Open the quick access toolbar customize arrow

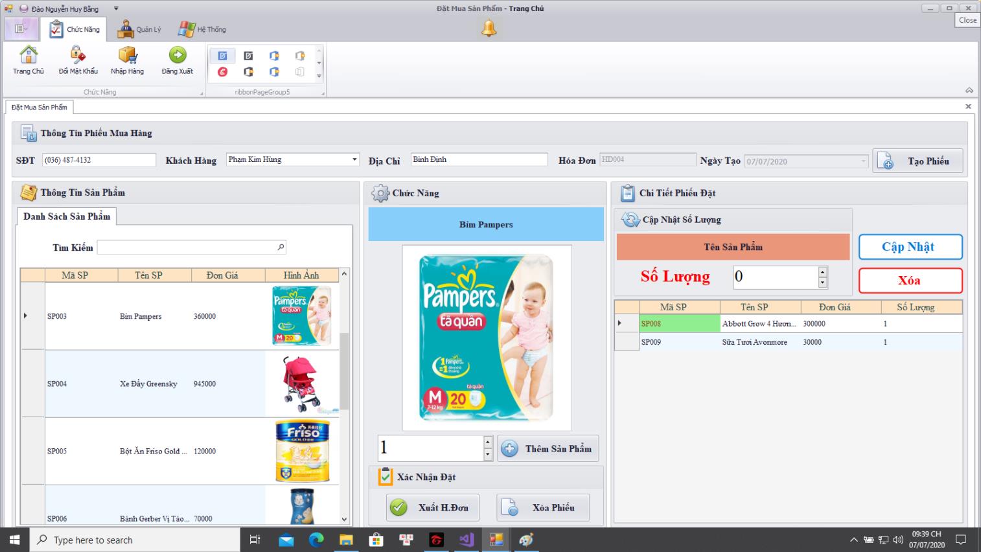point(116,8)
